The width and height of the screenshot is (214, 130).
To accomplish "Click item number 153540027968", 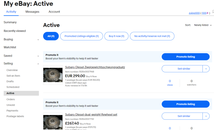I will (x=79, y=72).
